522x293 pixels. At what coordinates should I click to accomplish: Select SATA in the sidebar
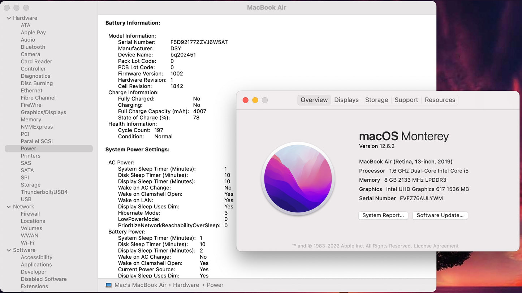pyautogui.click(x=27, y=170)
